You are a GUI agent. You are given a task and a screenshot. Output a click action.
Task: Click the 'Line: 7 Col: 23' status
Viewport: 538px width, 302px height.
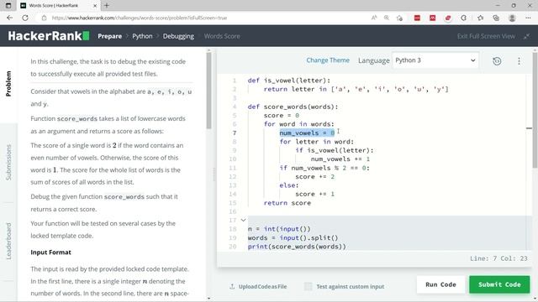point(498,258)
